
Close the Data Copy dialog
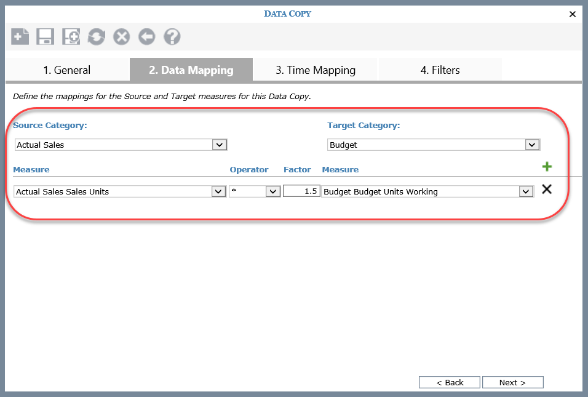point(572,14)
